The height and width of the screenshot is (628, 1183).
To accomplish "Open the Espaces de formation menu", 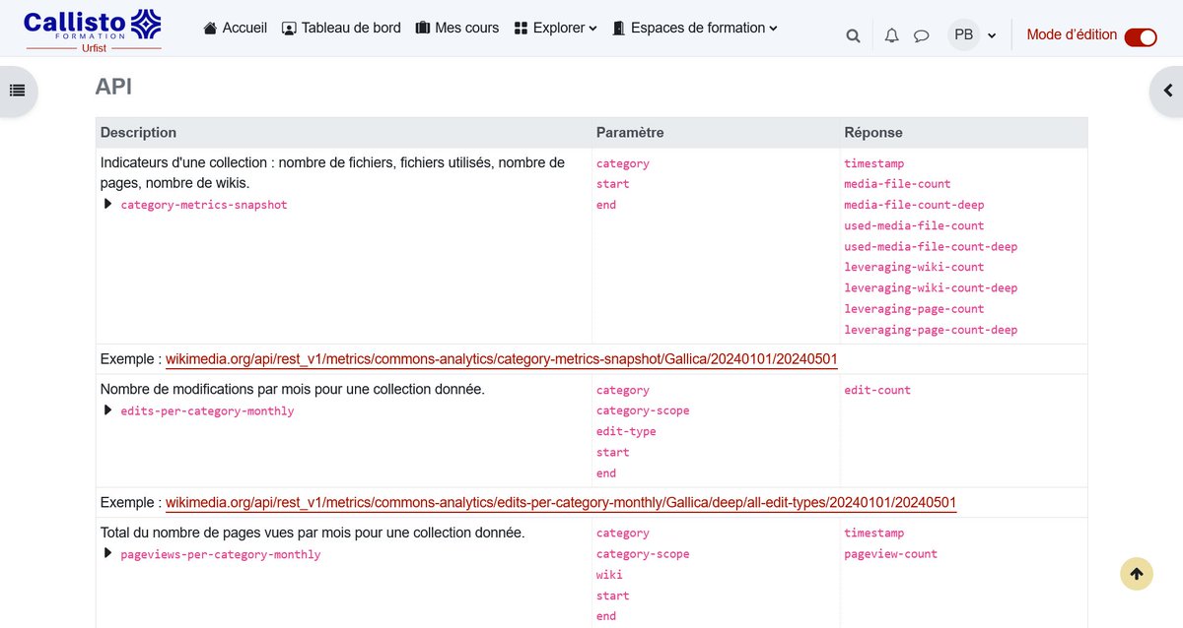I will pos(695,28).
